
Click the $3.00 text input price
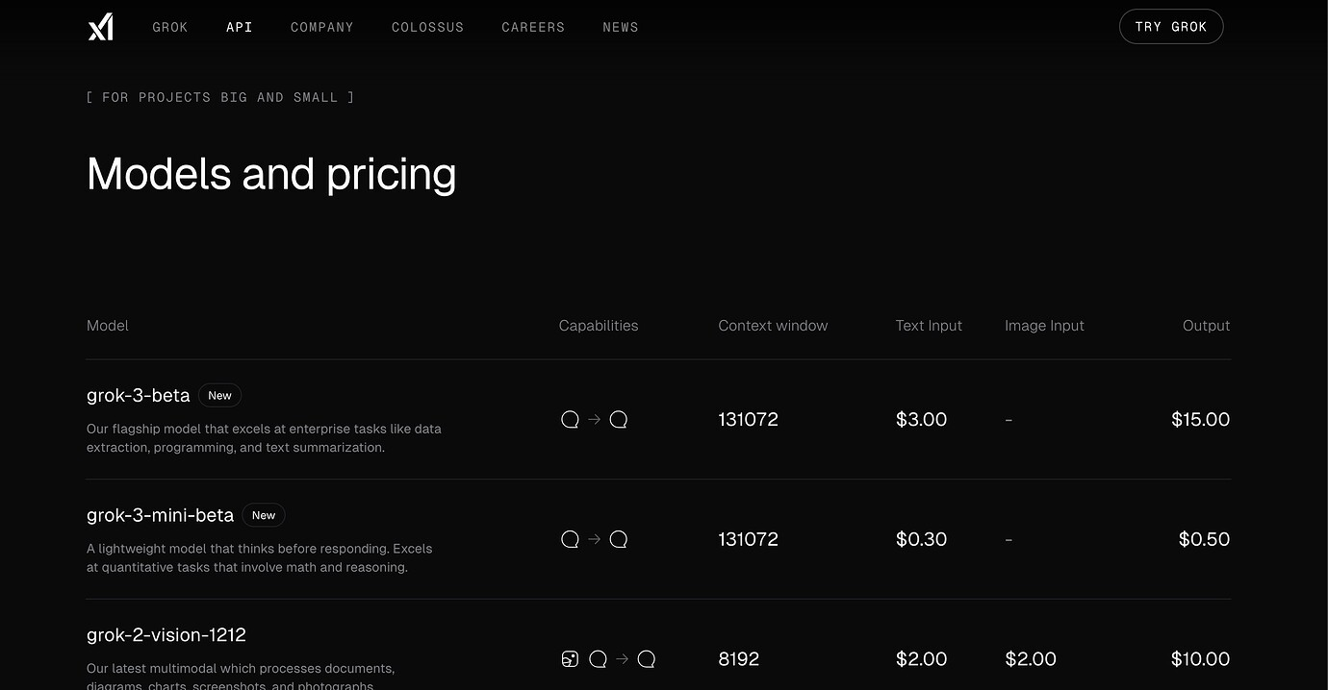[922, 419]
